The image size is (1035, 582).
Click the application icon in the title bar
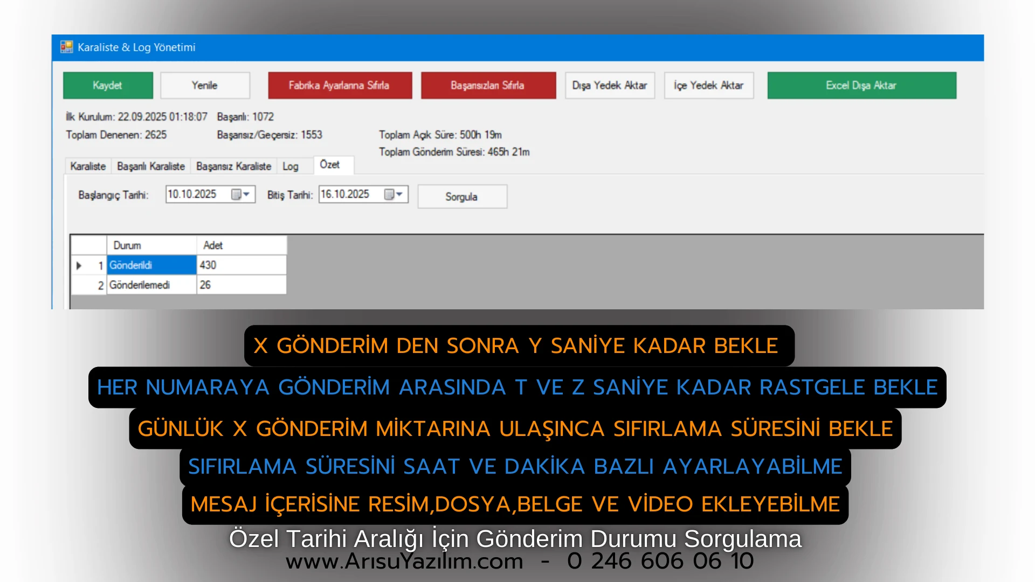click(x=66, y=47)
